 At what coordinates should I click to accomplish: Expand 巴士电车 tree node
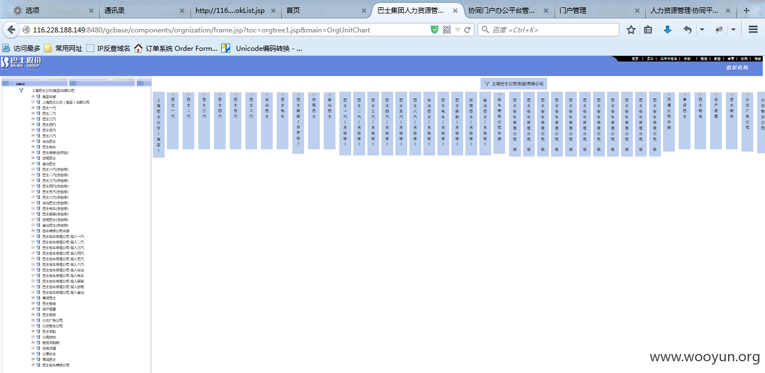coord(33,147)
